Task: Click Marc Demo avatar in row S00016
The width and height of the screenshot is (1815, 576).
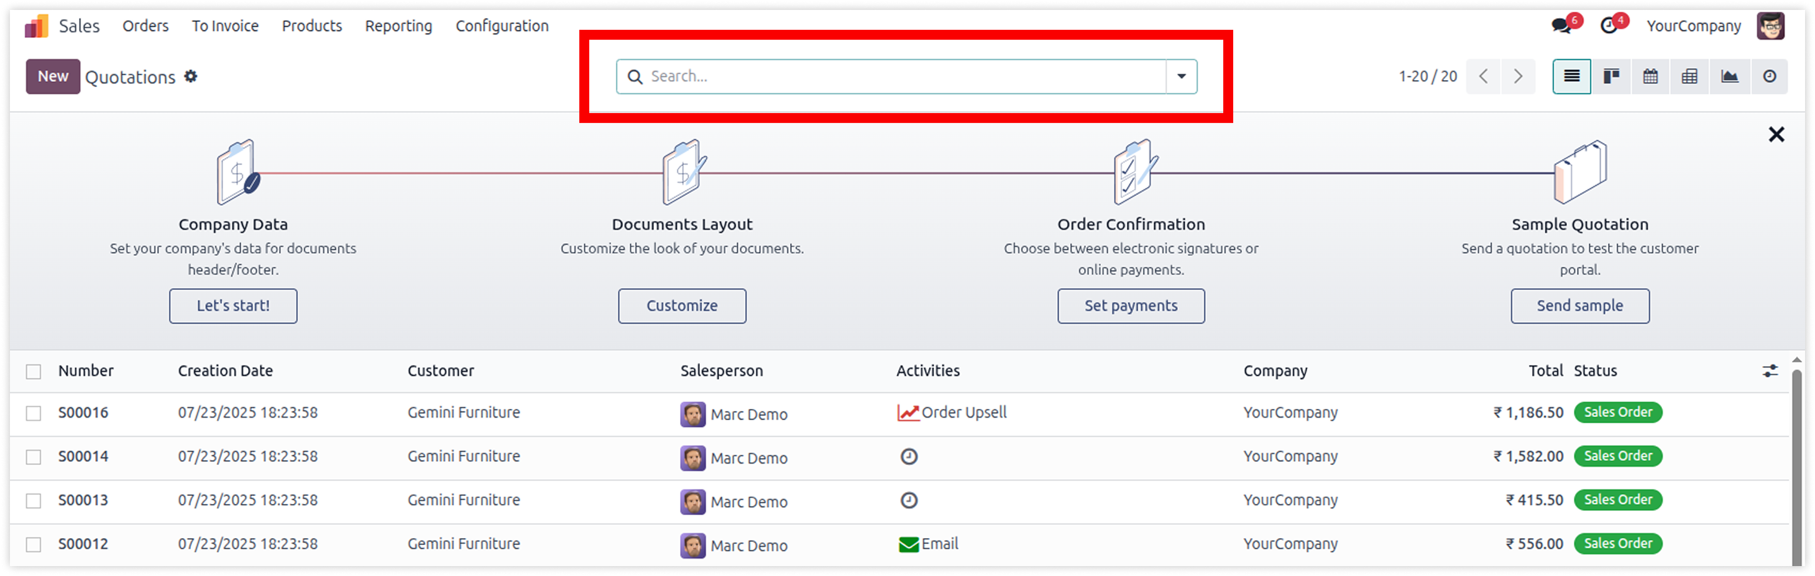Action: [x=692, y=414]
